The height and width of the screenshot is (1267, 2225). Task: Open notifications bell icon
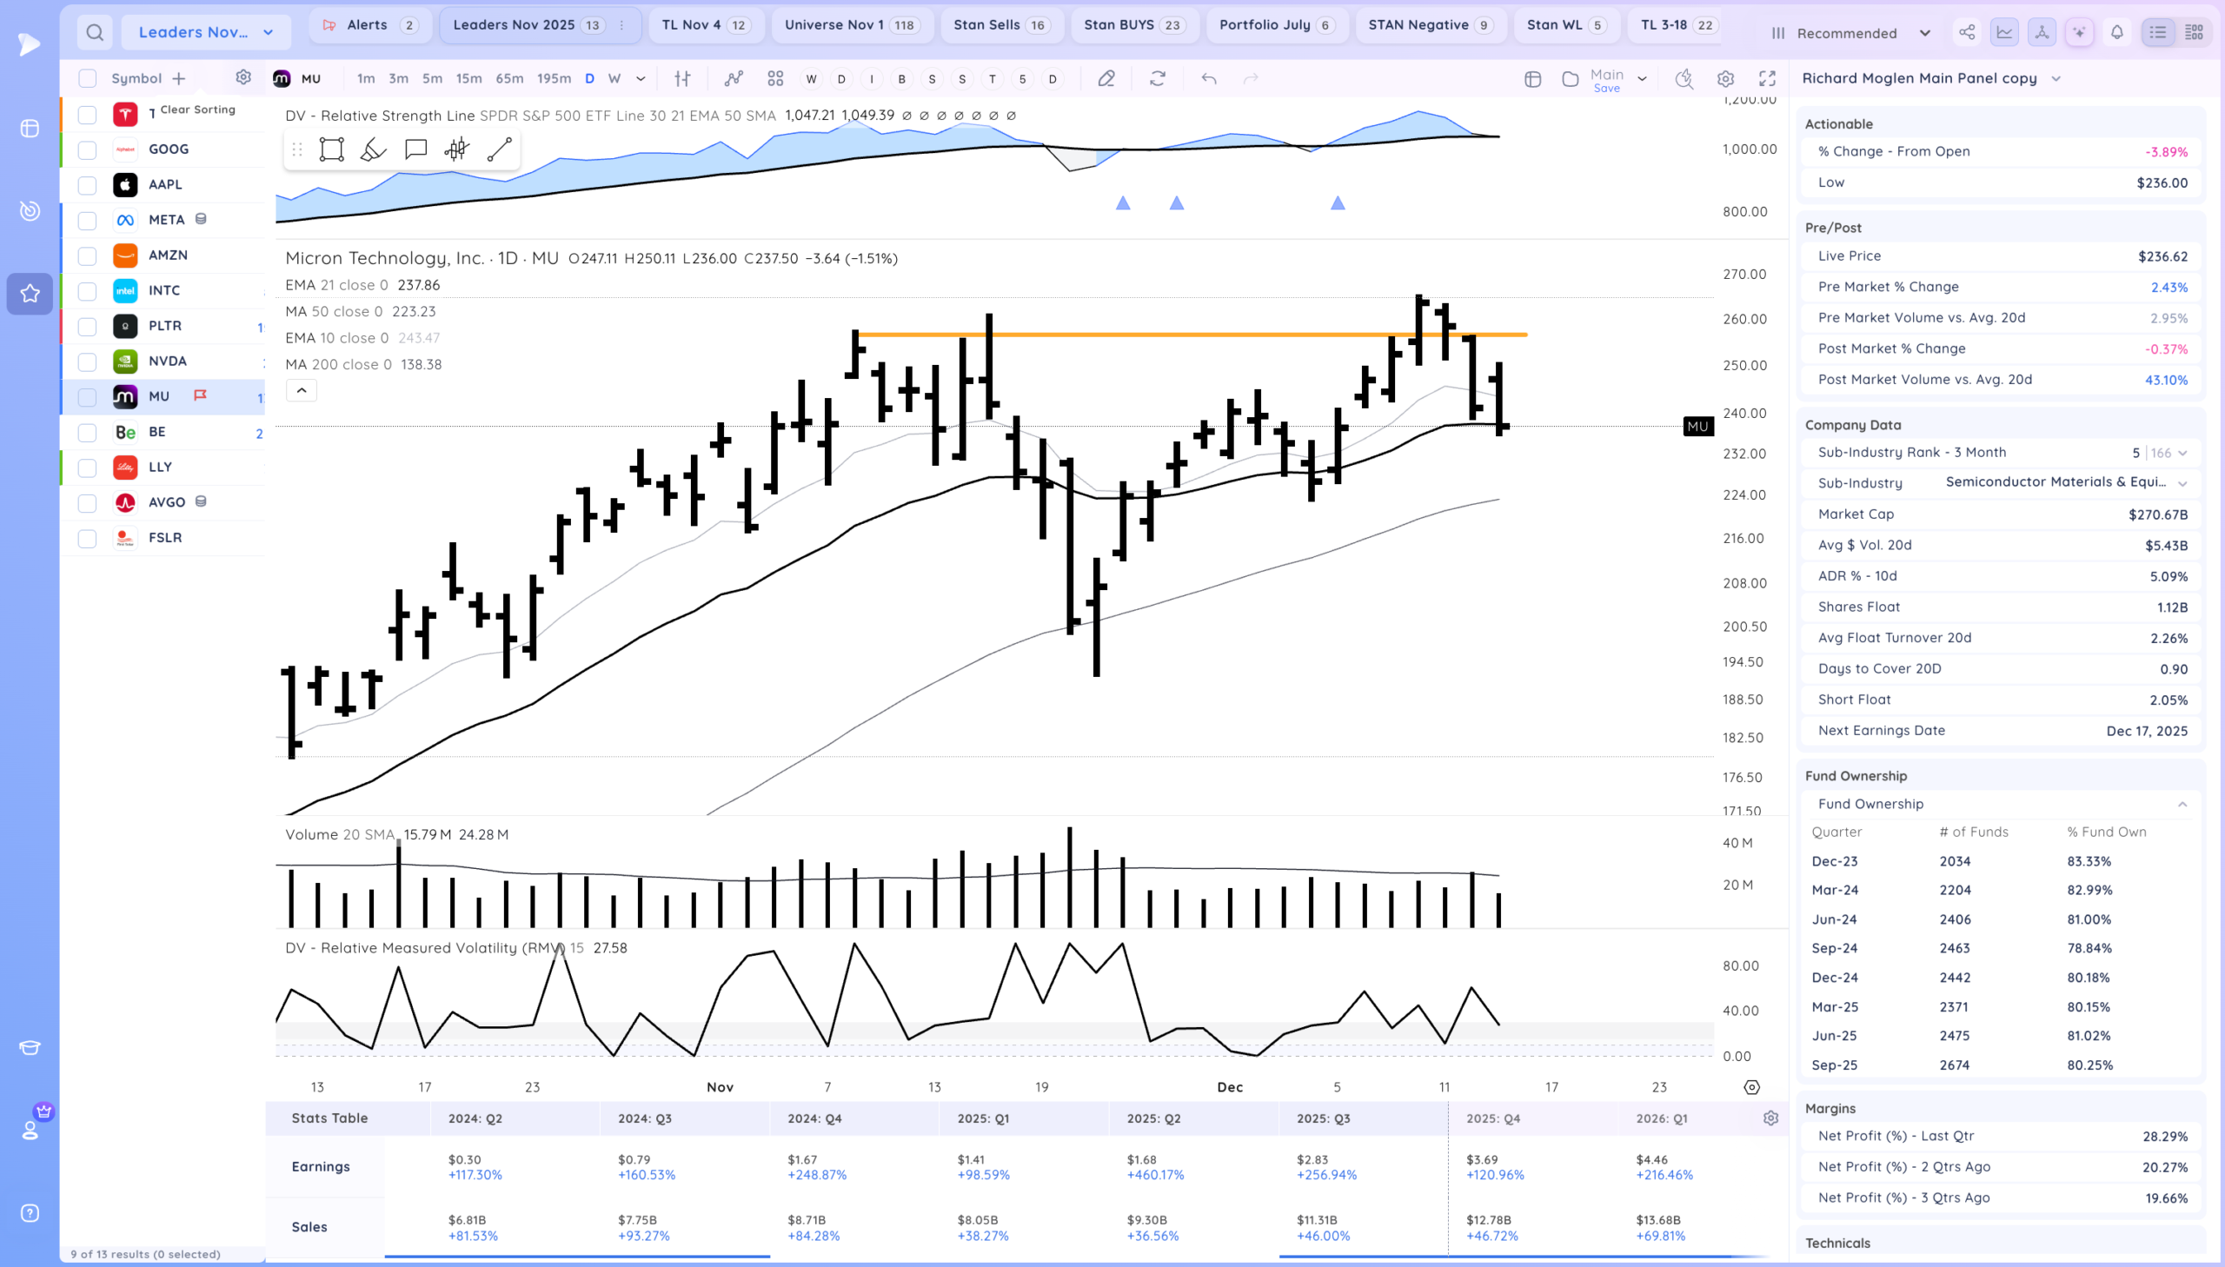(2116, 33)
